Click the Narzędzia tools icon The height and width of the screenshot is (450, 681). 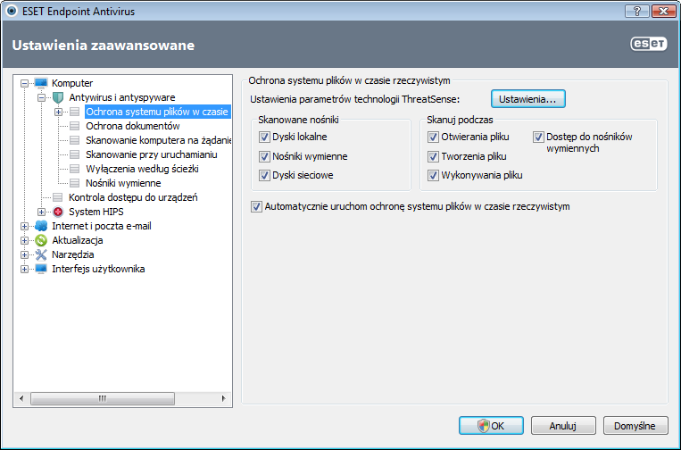(x=41, y=254)
